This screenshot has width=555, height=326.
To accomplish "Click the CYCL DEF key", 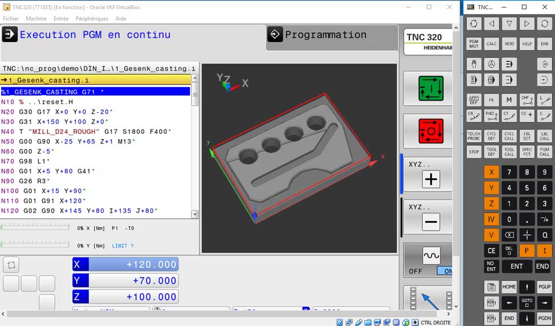I will pos(491,136).
